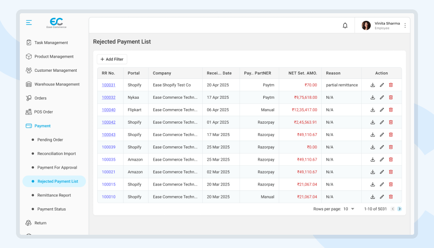The width and height of the screenshot is (434, 248).
Task: Click the Ease Commerce logo
Action: (57, 23)
